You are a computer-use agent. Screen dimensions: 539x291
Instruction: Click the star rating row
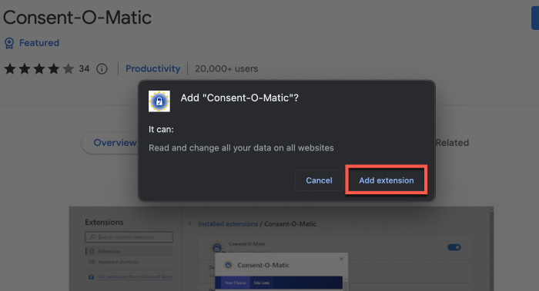pyautogui.click(x=39, y=69)
